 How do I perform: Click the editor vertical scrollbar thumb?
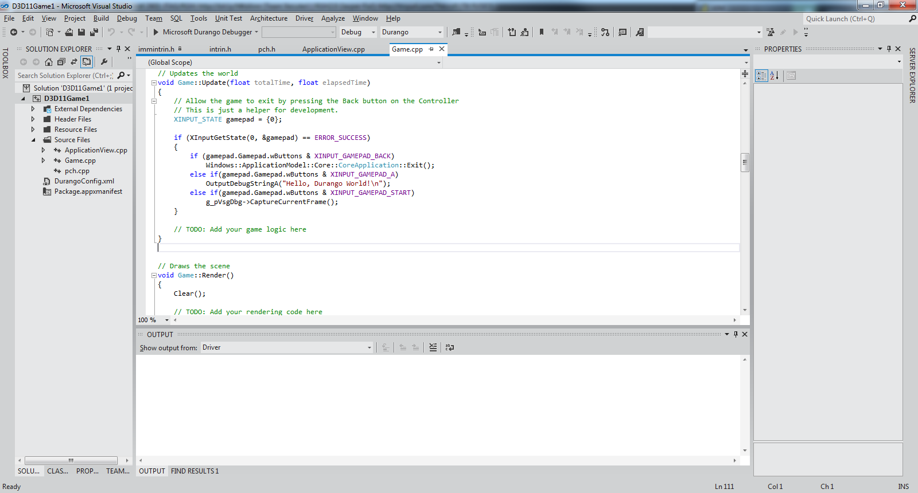coord(745,162)
